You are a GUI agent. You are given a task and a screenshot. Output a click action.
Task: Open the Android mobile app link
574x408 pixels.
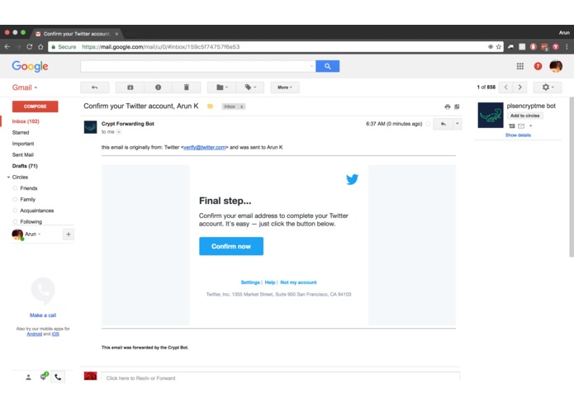coord(35,334)
